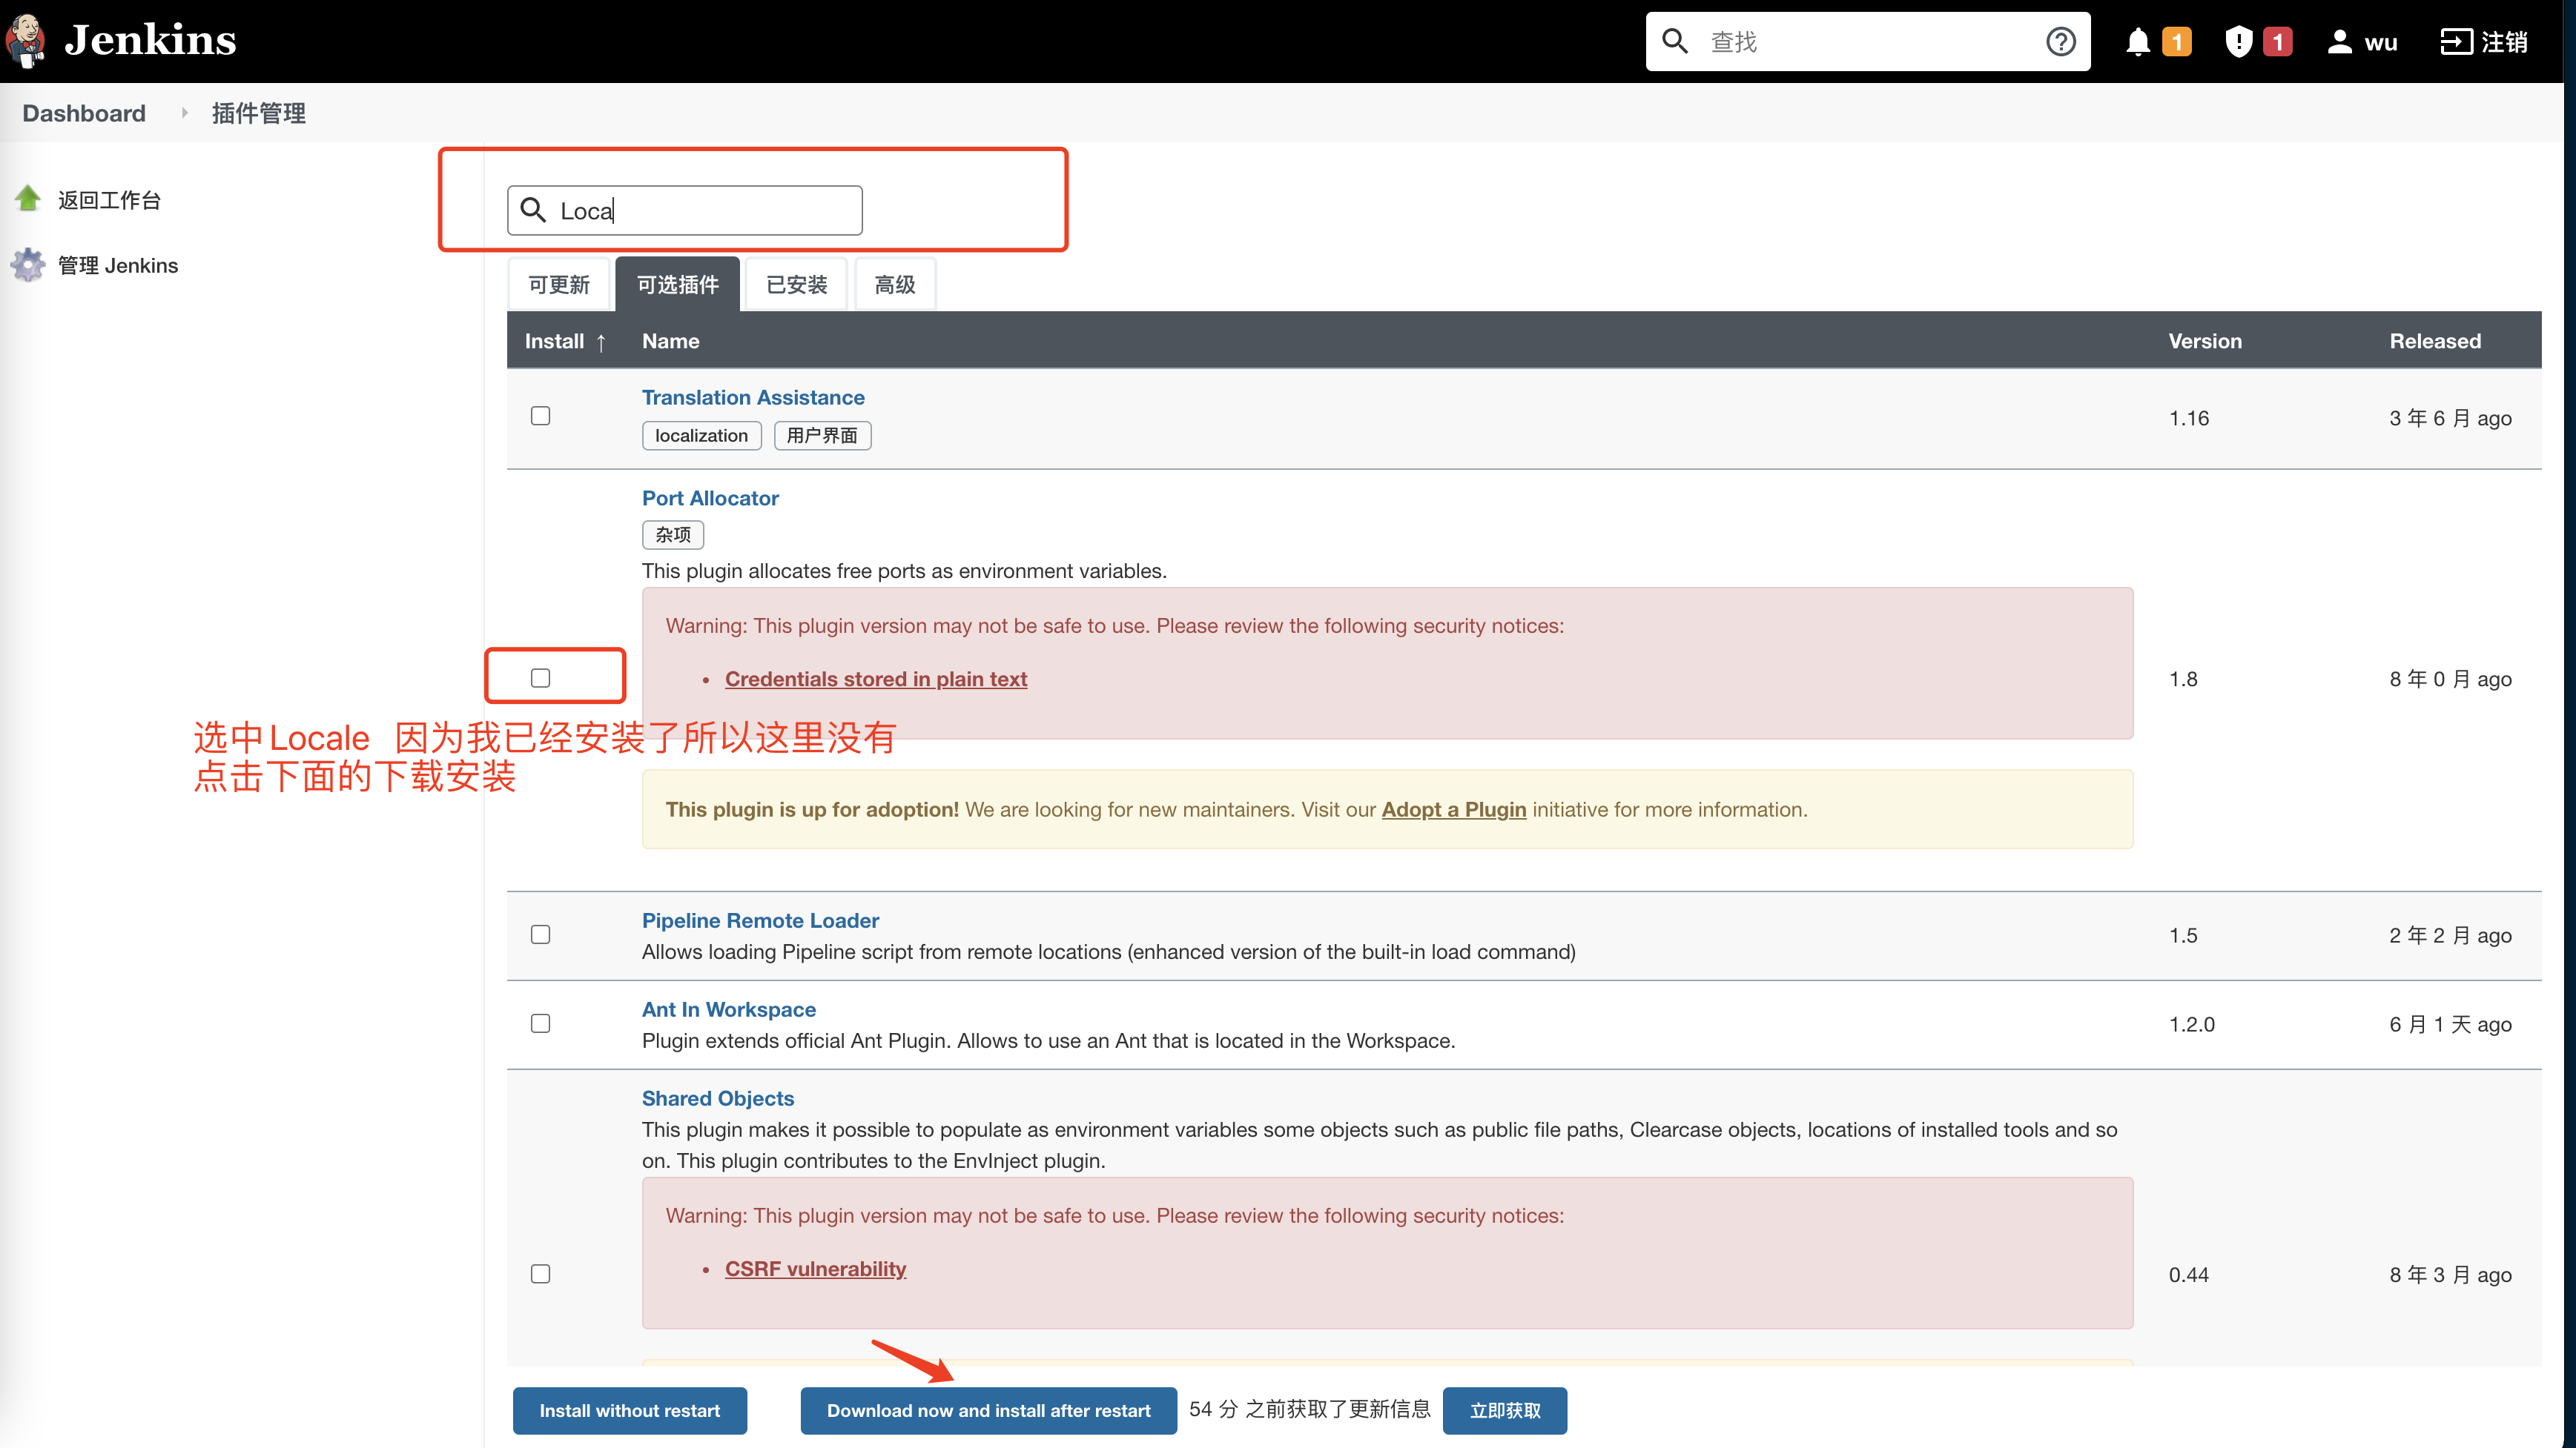Click Shared Objects version 0.44
2576x1448 pixels.
(x=2189, y=1274)
